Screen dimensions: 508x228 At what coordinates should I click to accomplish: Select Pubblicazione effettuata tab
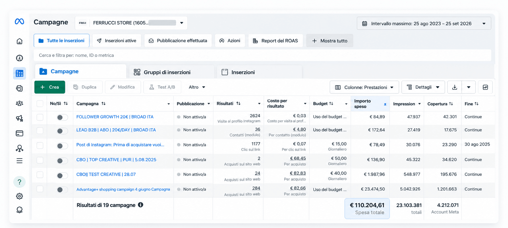[178, 41]
